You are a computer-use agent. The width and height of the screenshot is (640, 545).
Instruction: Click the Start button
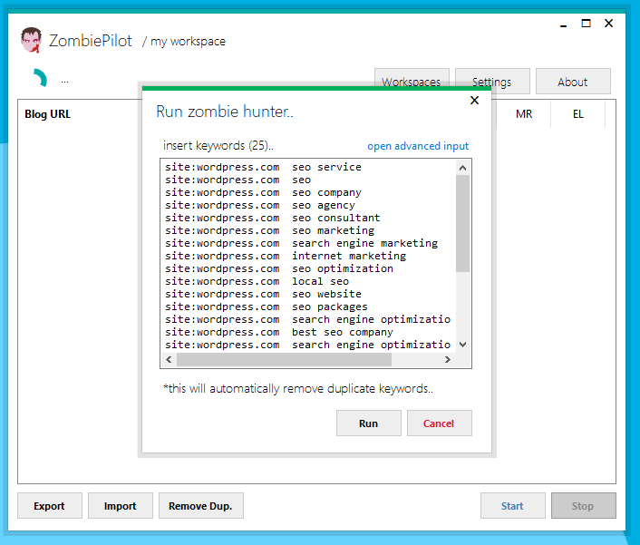click(513, 506)
